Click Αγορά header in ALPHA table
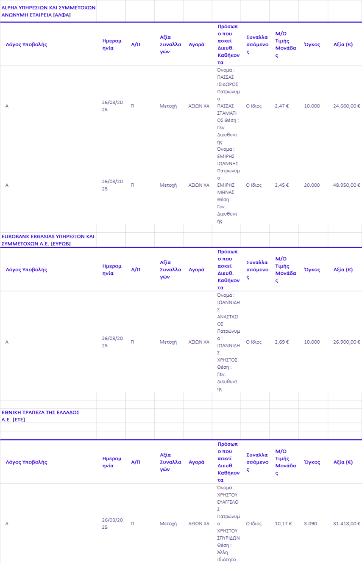The height and width of the screenshot is (563, 362). tap(196, 44)
